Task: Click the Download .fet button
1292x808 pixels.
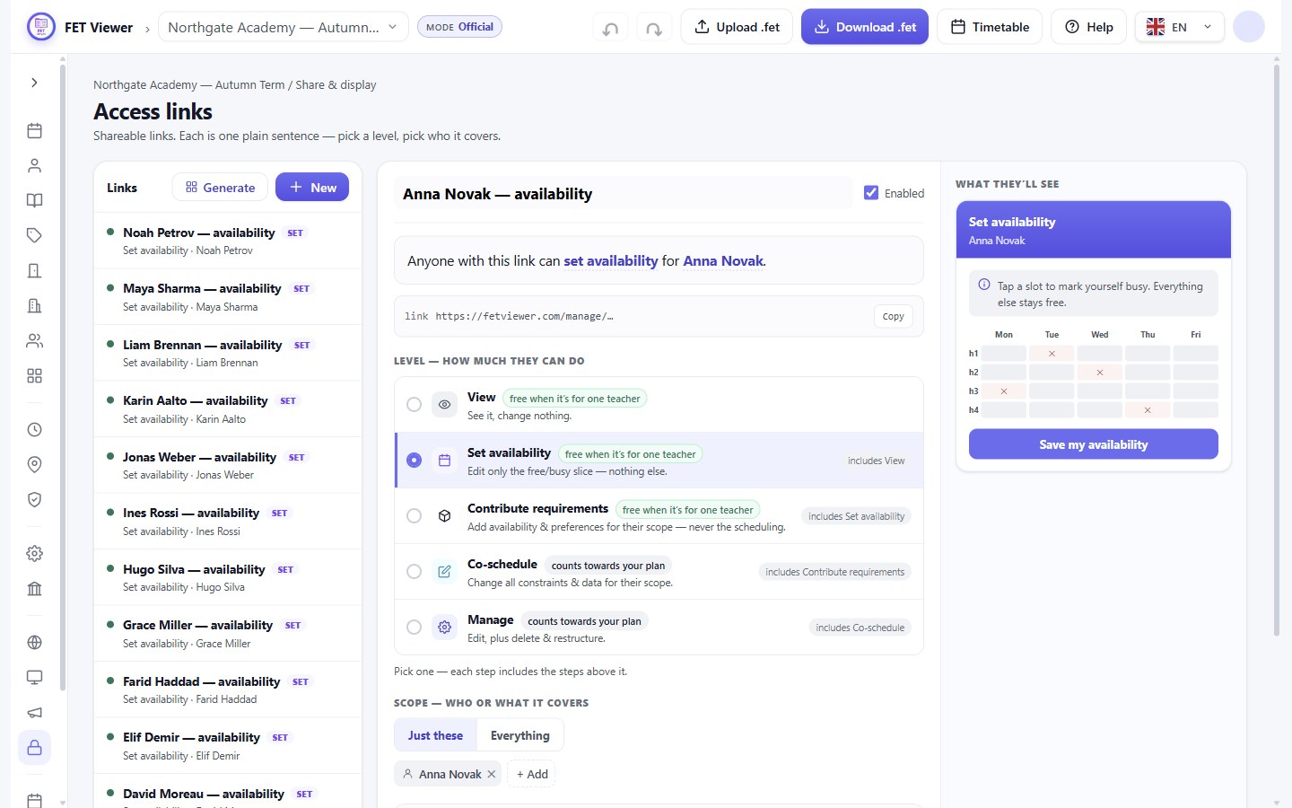Action: (865, 27)
